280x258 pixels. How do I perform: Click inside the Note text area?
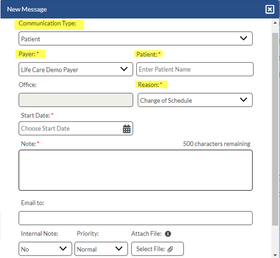136,170
